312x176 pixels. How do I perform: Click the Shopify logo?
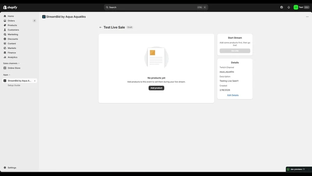pos(10,7)
